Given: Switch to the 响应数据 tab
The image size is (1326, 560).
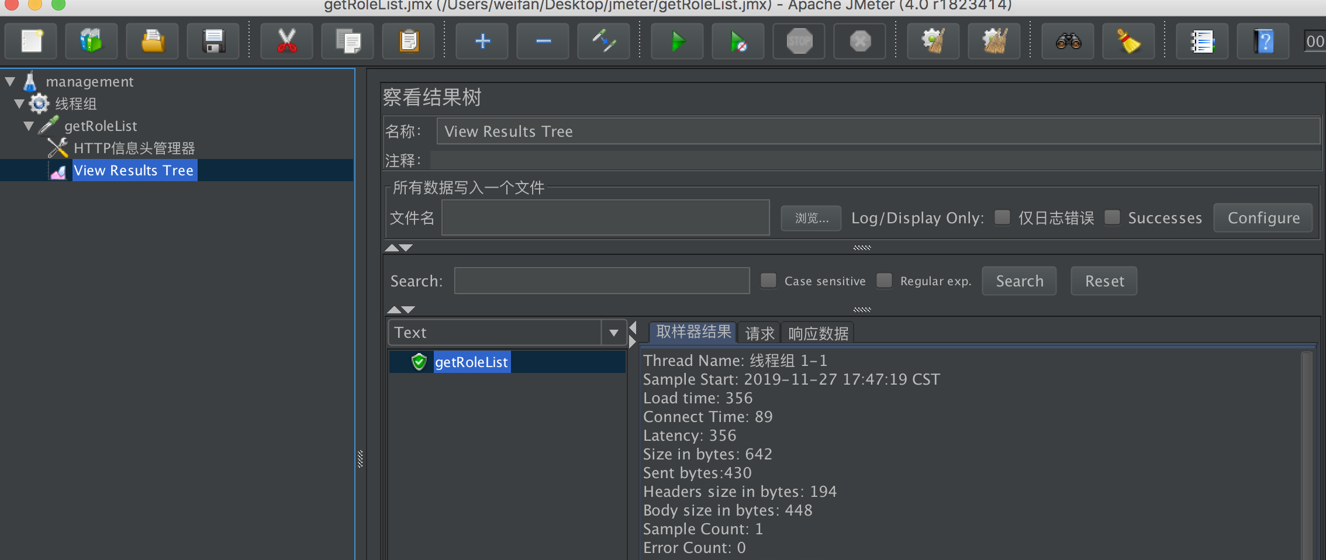Looking at the screenshot, I should pos(818,333).
